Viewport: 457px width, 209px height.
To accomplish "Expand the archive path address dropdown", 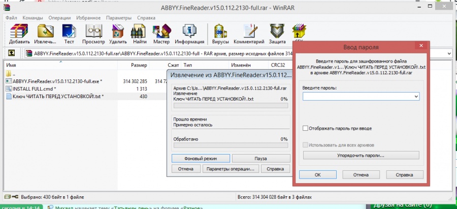I will 449,53.
